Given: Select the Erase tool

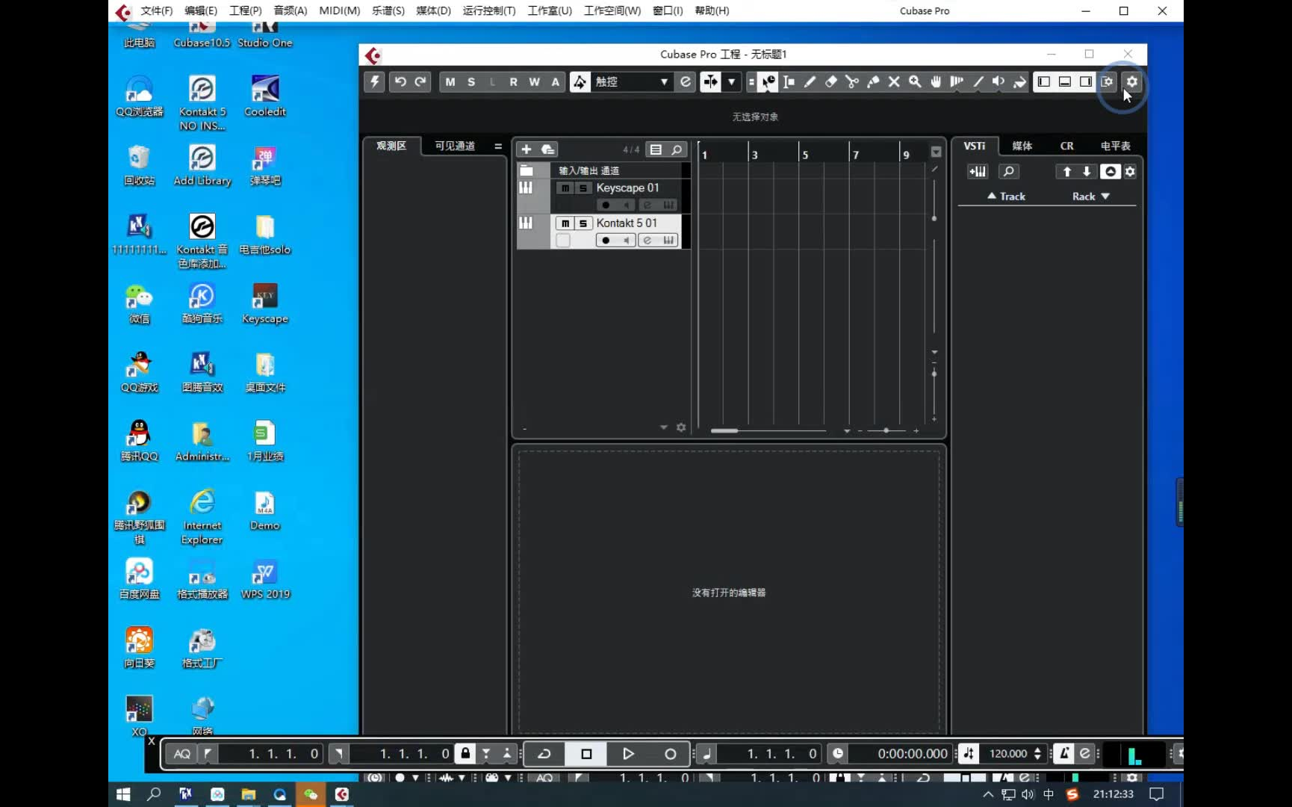Looking at the screenshot, I should click(x=833, y=82).
